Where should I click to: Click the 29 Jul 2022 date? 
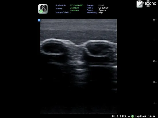point(141,116)
